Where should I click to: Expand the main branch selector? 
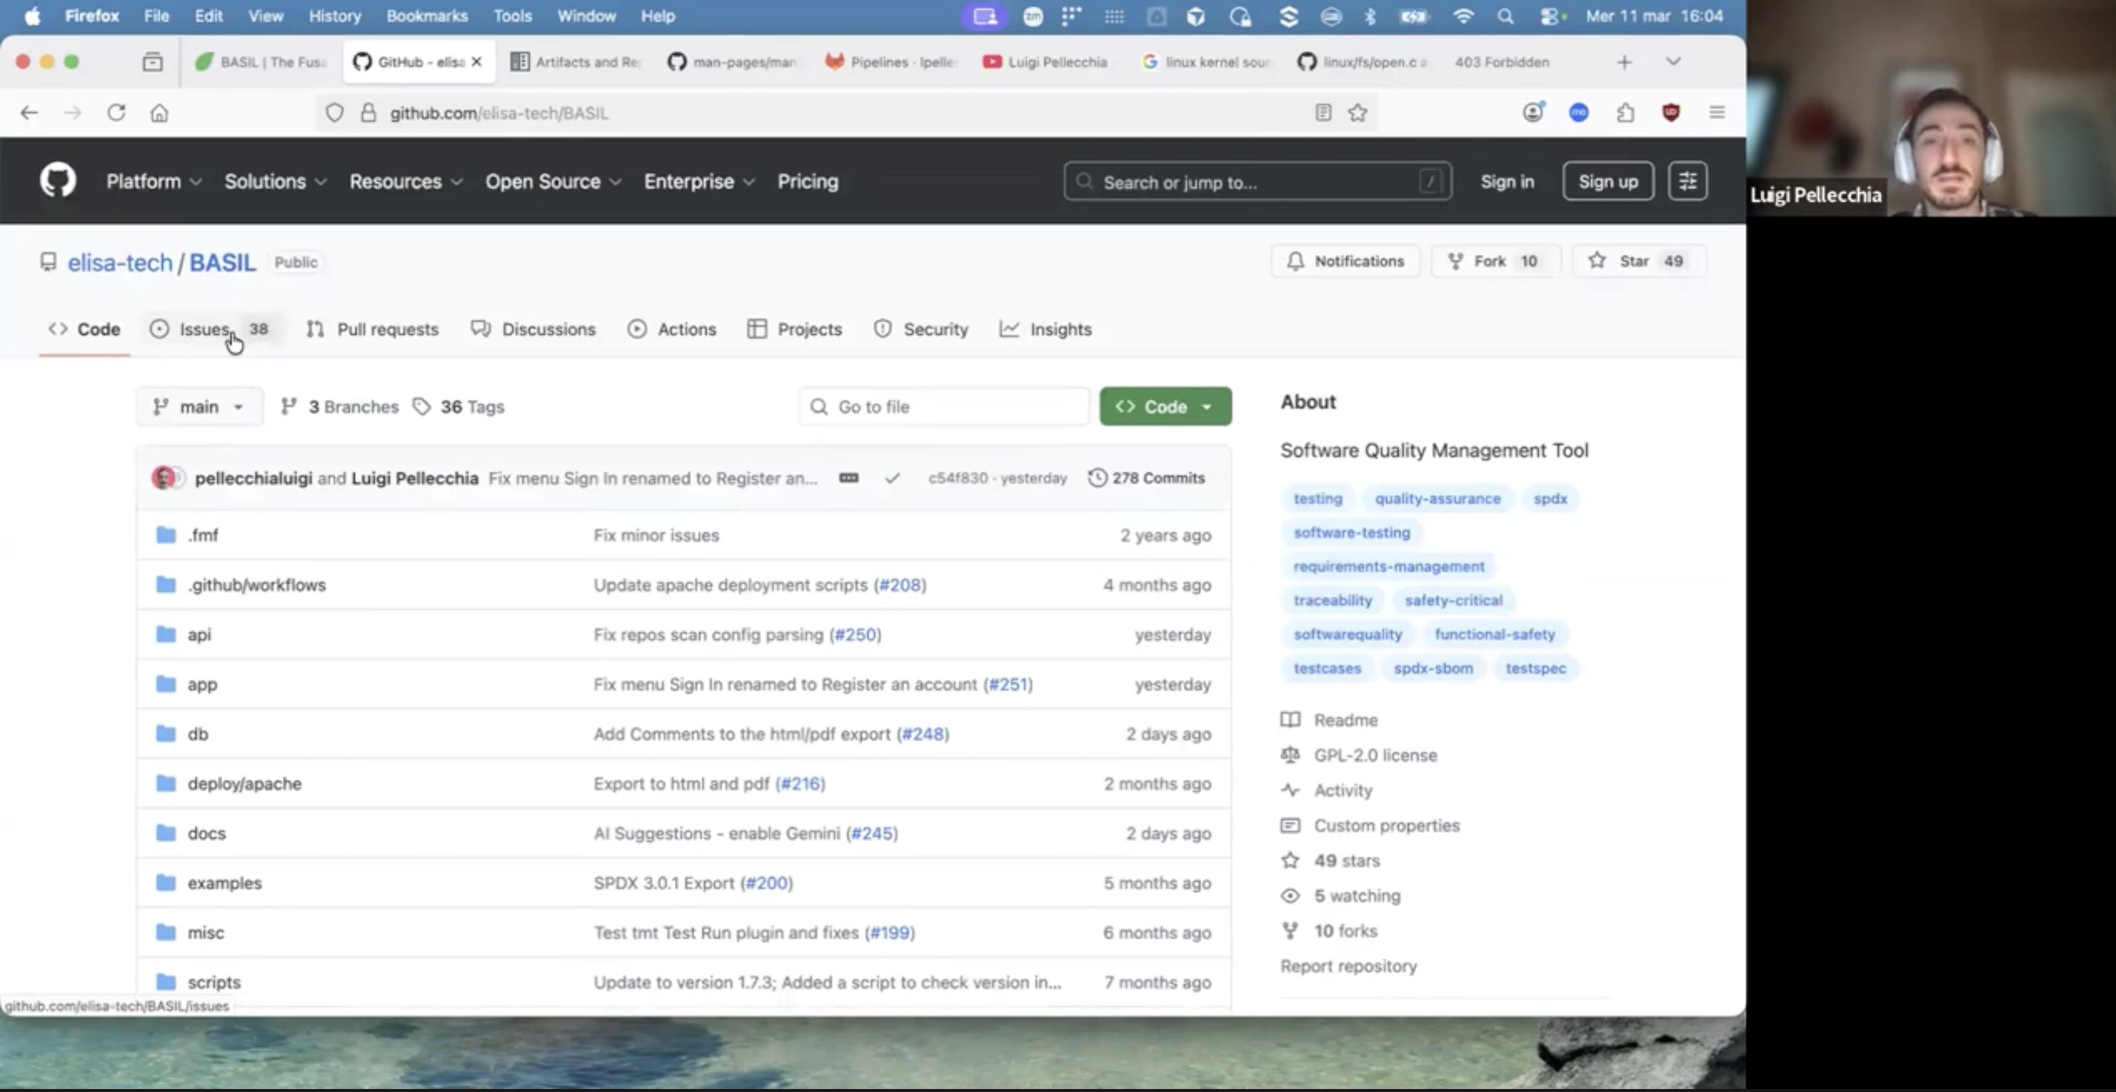tap(199, 407)
